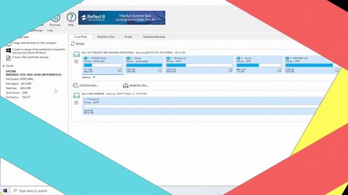This screenshot has width=348, height=195.
Task: Click the Disk 2 drive icon
Action: [x=77, y=95]
